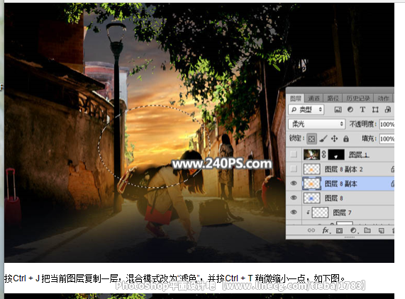Select 图层 1 black mask thumbnail

pyautogui.click(x=336, y=154)
